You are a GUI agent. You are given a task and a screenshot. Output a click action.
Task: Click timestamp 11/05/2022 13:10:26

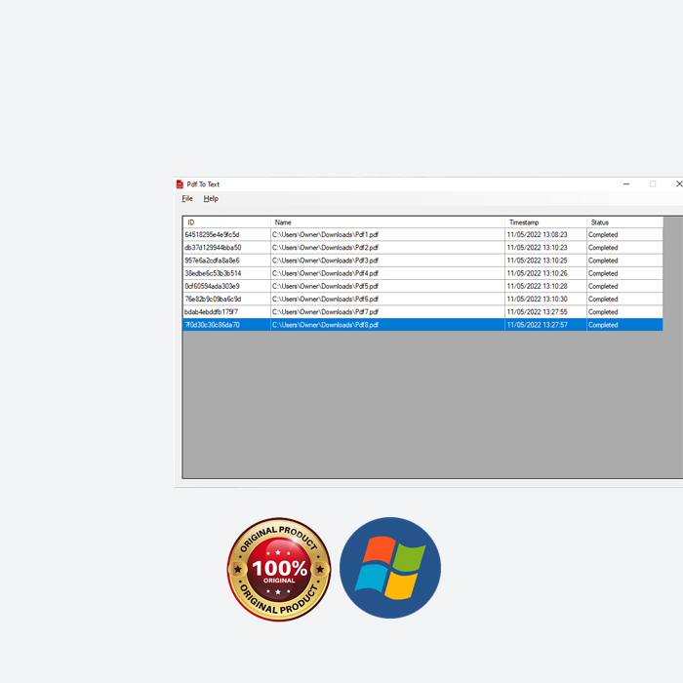coord(545,273)
